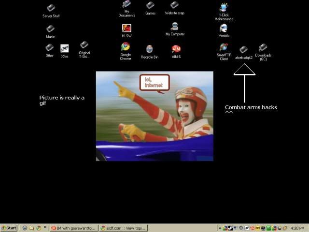Click the green box tray icon
This screenshot has width=309, height=232.
click(x=268, y=228)
